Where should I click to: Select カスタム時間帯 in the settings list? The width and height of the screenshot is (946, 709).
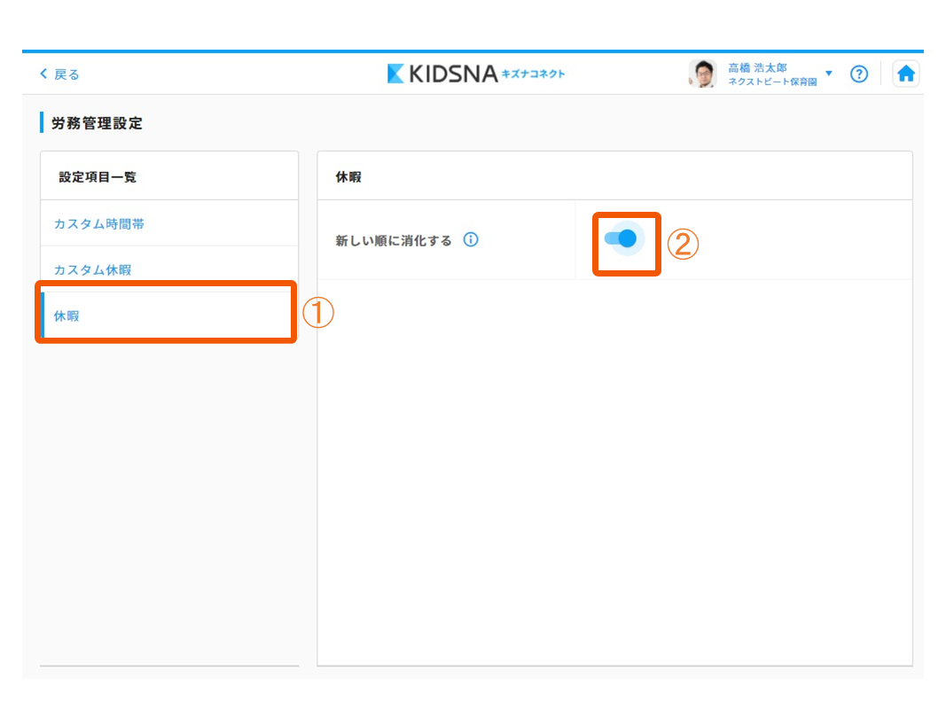pos(99,224)
